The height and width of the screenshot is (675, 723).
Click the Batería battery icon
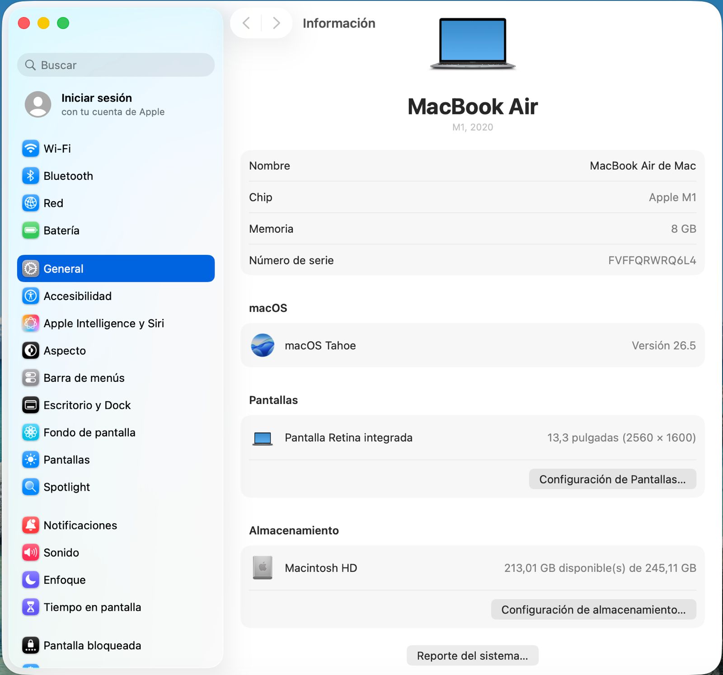point(31,230)
